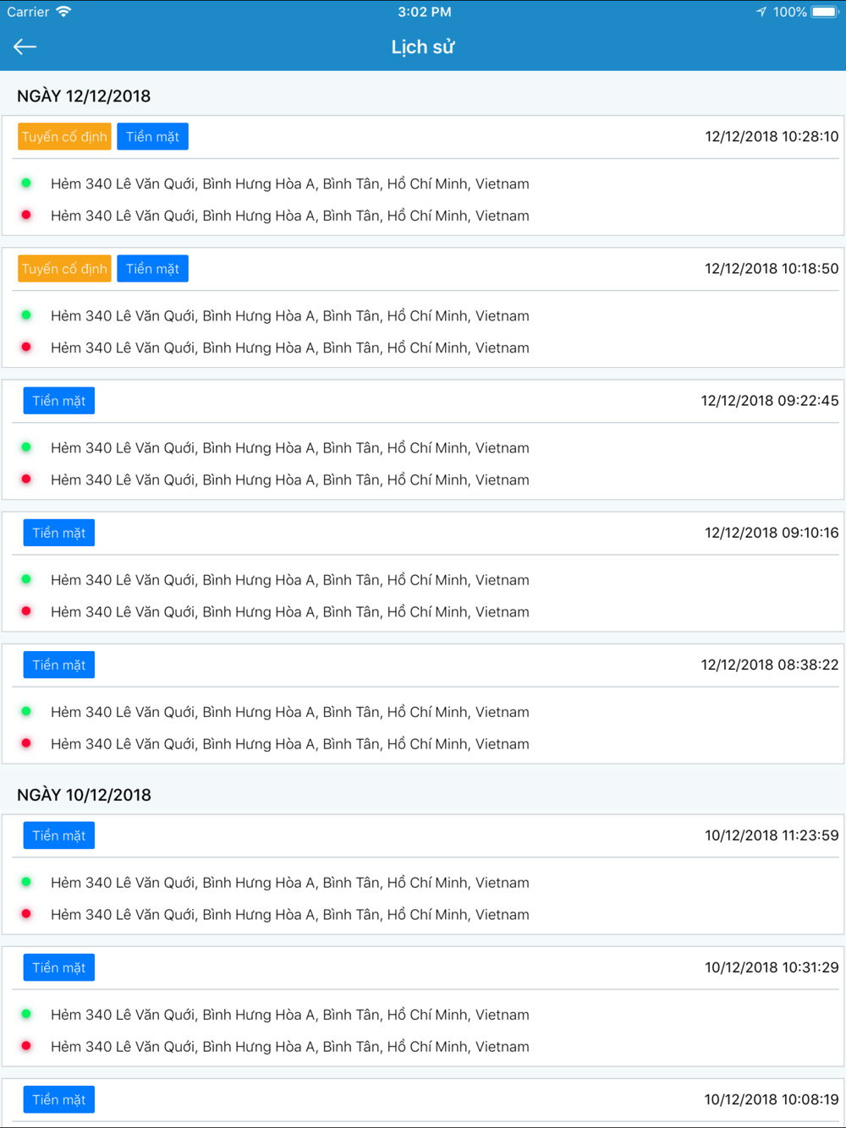
Task: Open trip with timestamp 10/12/2018 10:31:29
Action: click(x=423, y=1006)
